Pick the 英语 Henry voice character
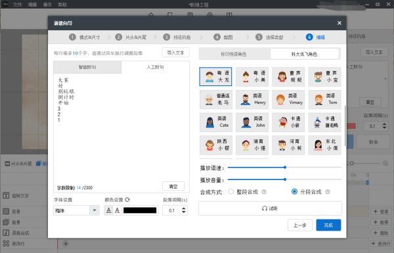394x253 pixels. click(x=252, y=99)
